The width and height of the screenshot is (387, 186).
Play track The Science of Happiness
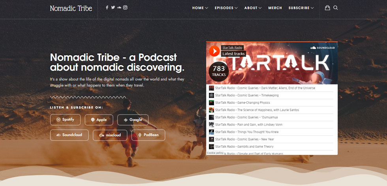click(x=257, y=110)
